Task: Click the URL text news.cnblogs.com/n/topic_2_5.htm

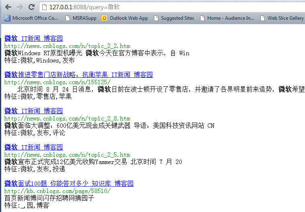Action: pyautogui.click(x=67, y=155)
